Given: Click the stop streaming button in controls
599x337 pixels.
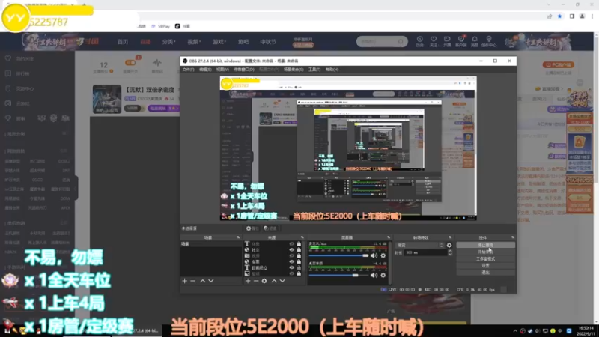Looking at the screenshot, I should click(x=485, y=245).
